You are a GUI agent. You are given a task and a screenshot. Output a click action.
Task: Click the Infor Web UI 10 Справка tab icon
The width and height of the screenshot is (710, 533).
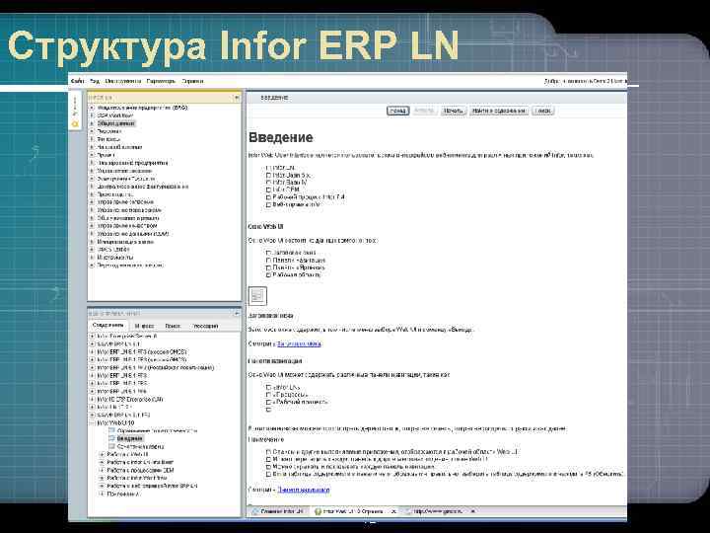318,511
